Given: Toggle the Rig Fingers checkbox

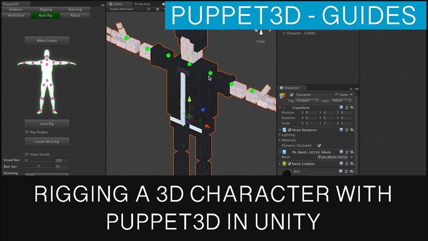Looking at the screenshot, I should coord(27,132).
